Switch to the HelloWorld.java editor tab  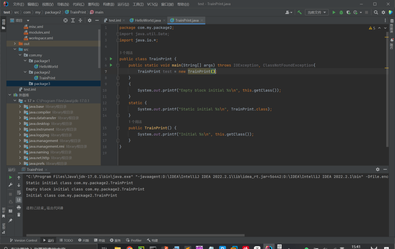click(x=147, y=21)
